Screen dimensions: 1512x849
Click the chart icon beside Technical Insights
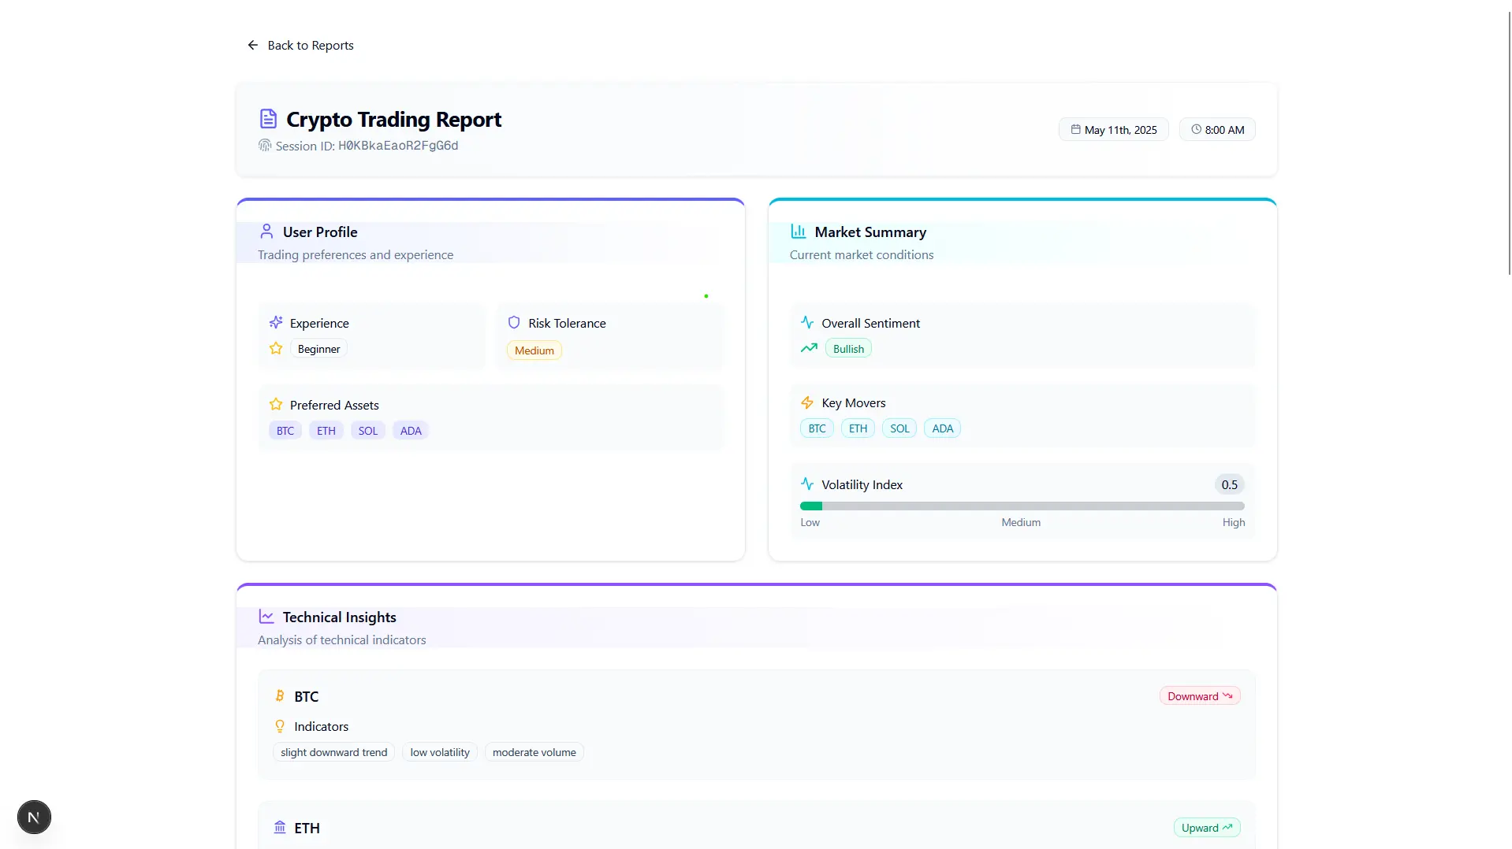tap(266, 616)
